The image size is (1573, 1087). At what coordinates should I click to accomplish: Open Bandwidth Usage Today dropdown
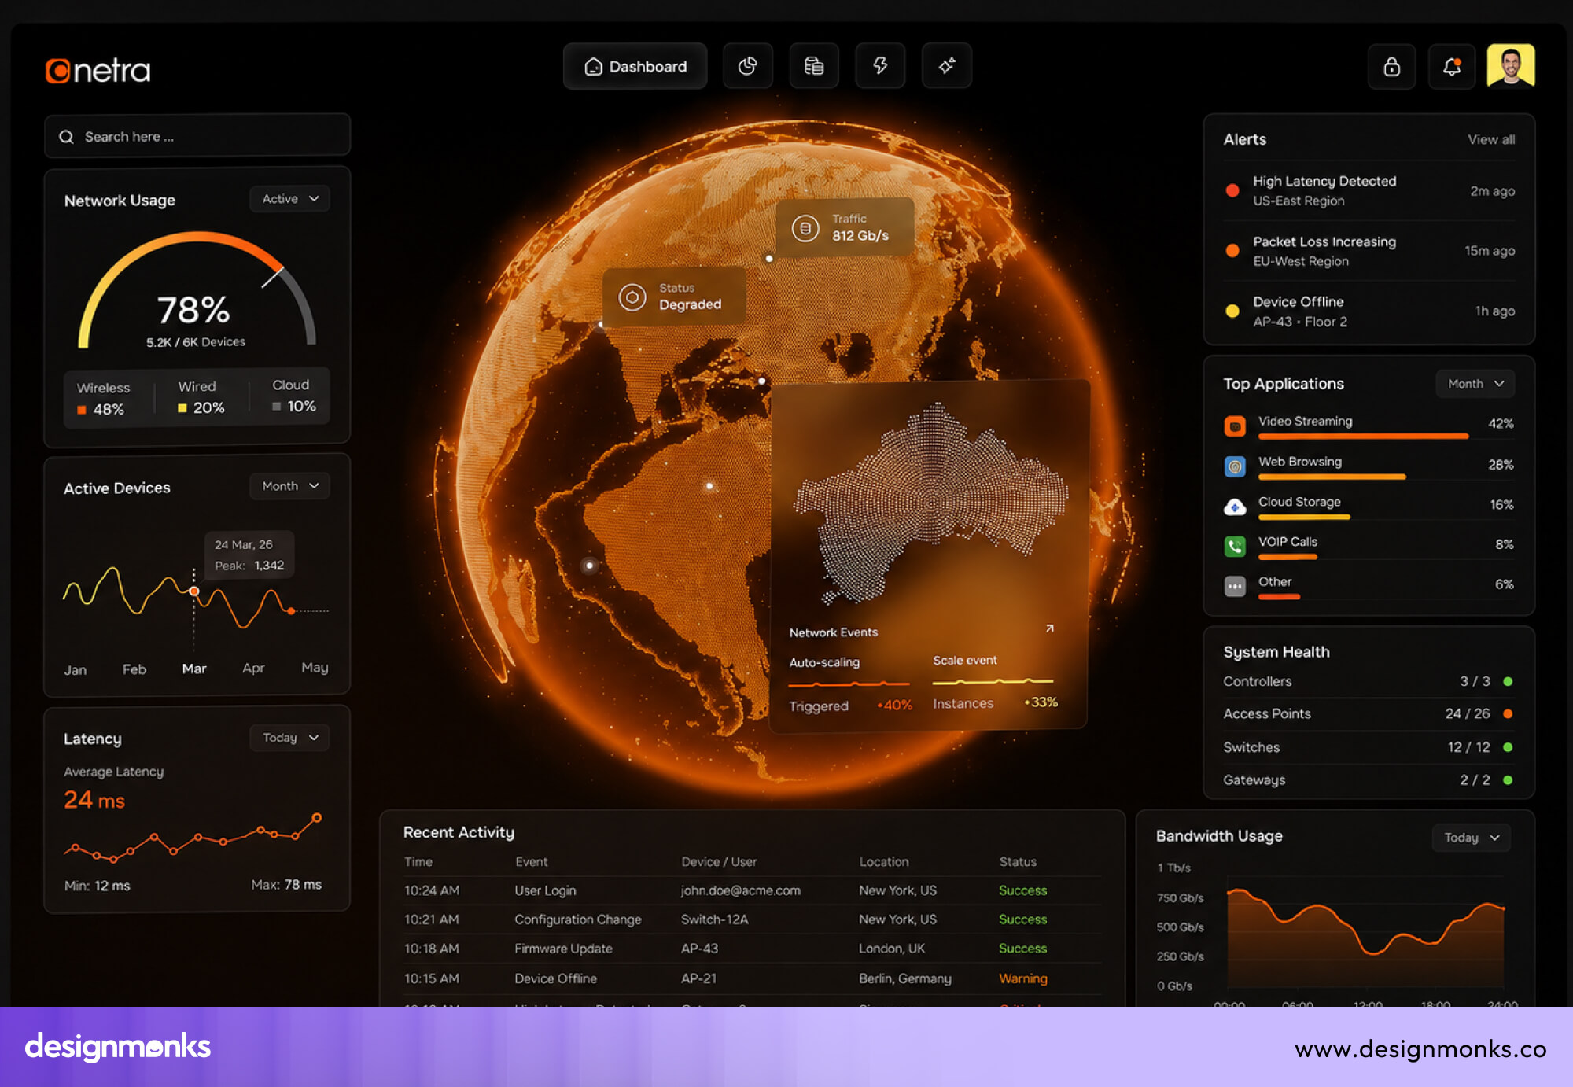(x=1472, y=838)
